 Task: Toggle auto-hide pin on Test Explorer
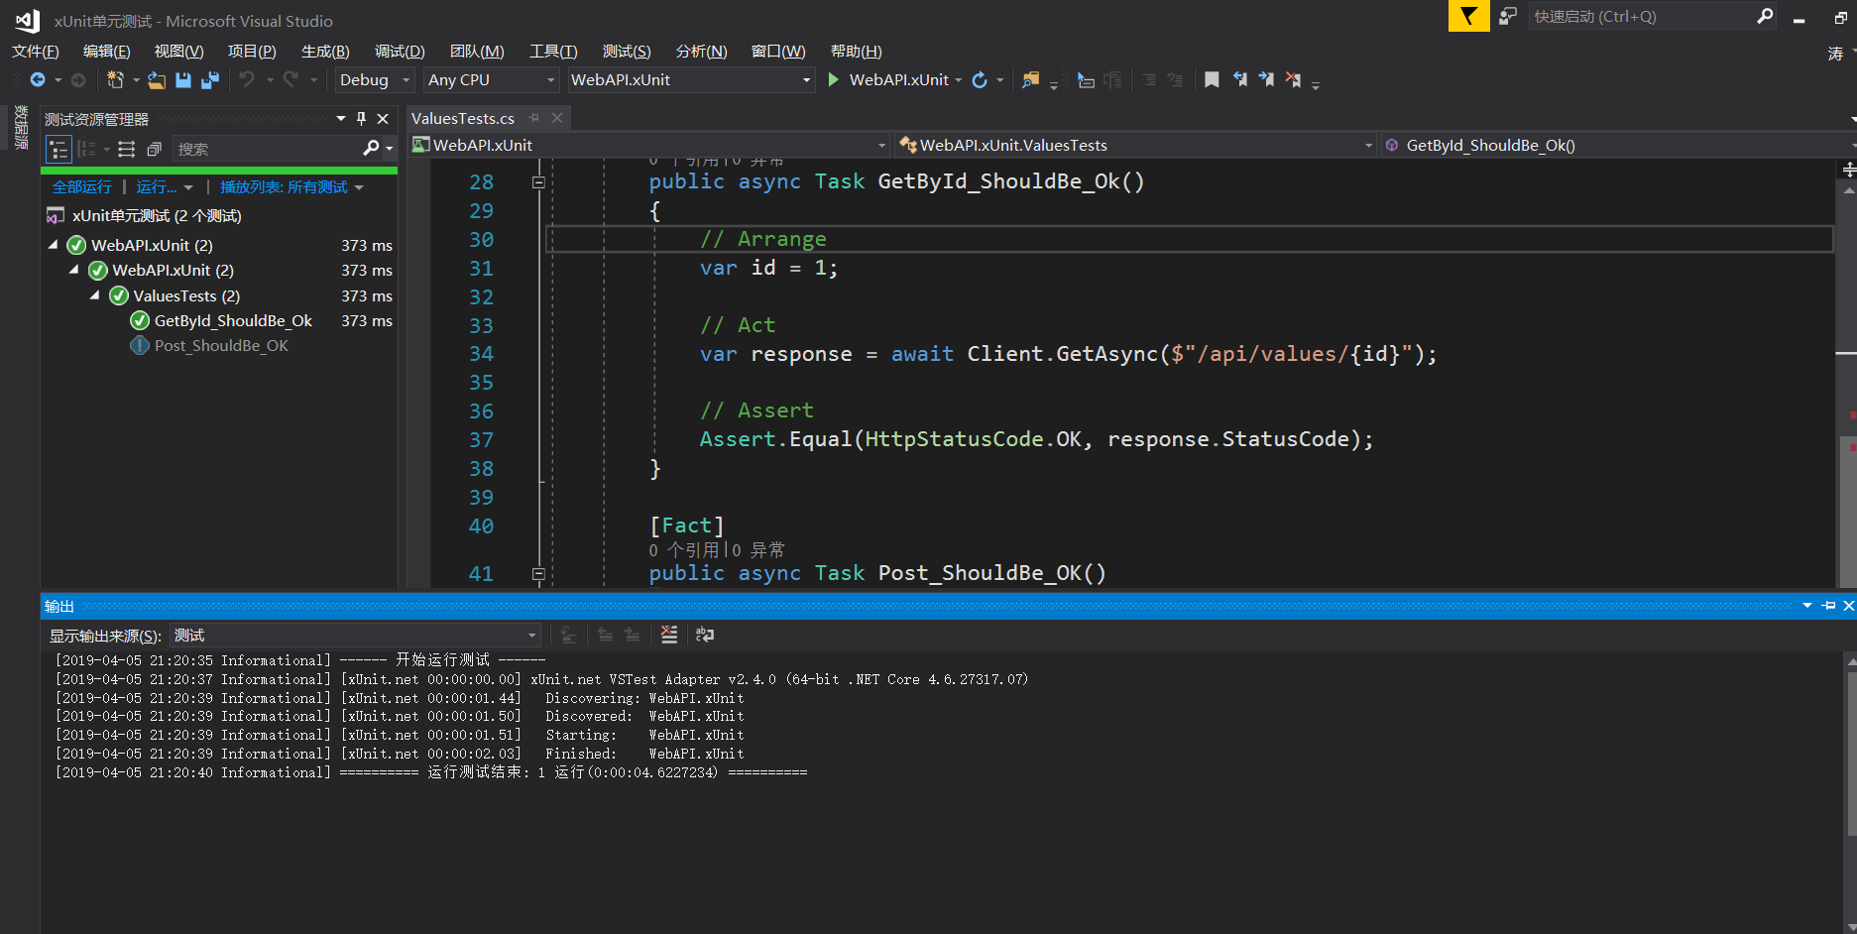(x=361, y=119)
